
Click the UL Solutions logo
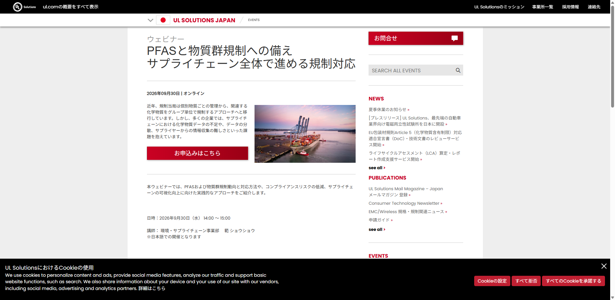(x=24, y=7)
